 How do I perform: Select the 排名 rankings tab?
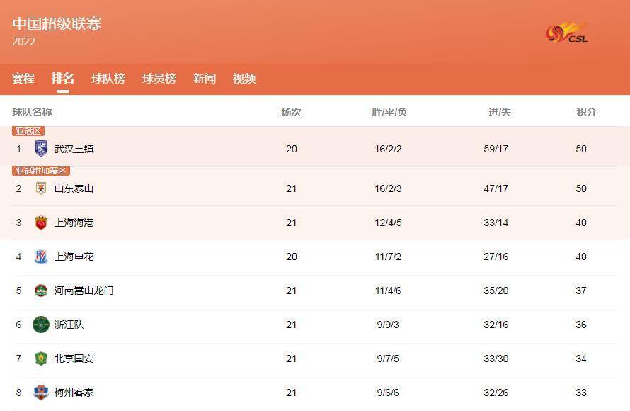click(63, 79)
